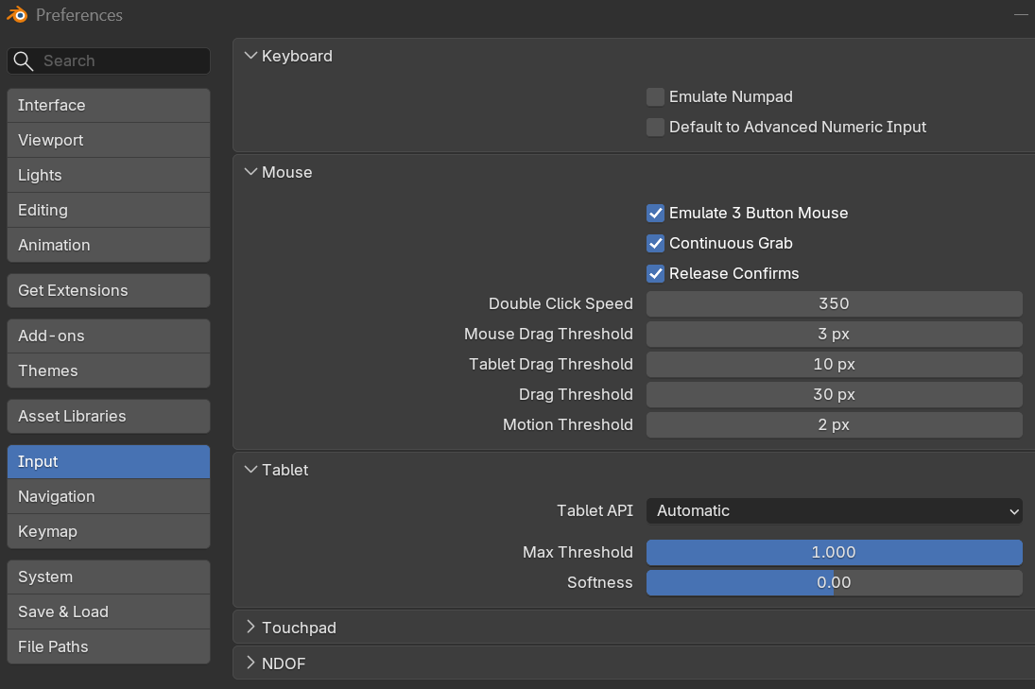Click the Tablet Drag Threshold label
1035x689 pixels.
(x=550, y=364)
